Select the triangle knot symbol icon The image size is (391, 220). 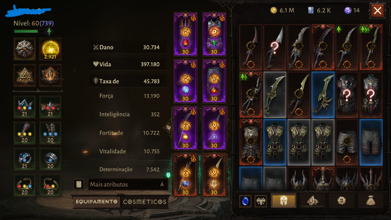pyautogui.click(x=25, y=75)
